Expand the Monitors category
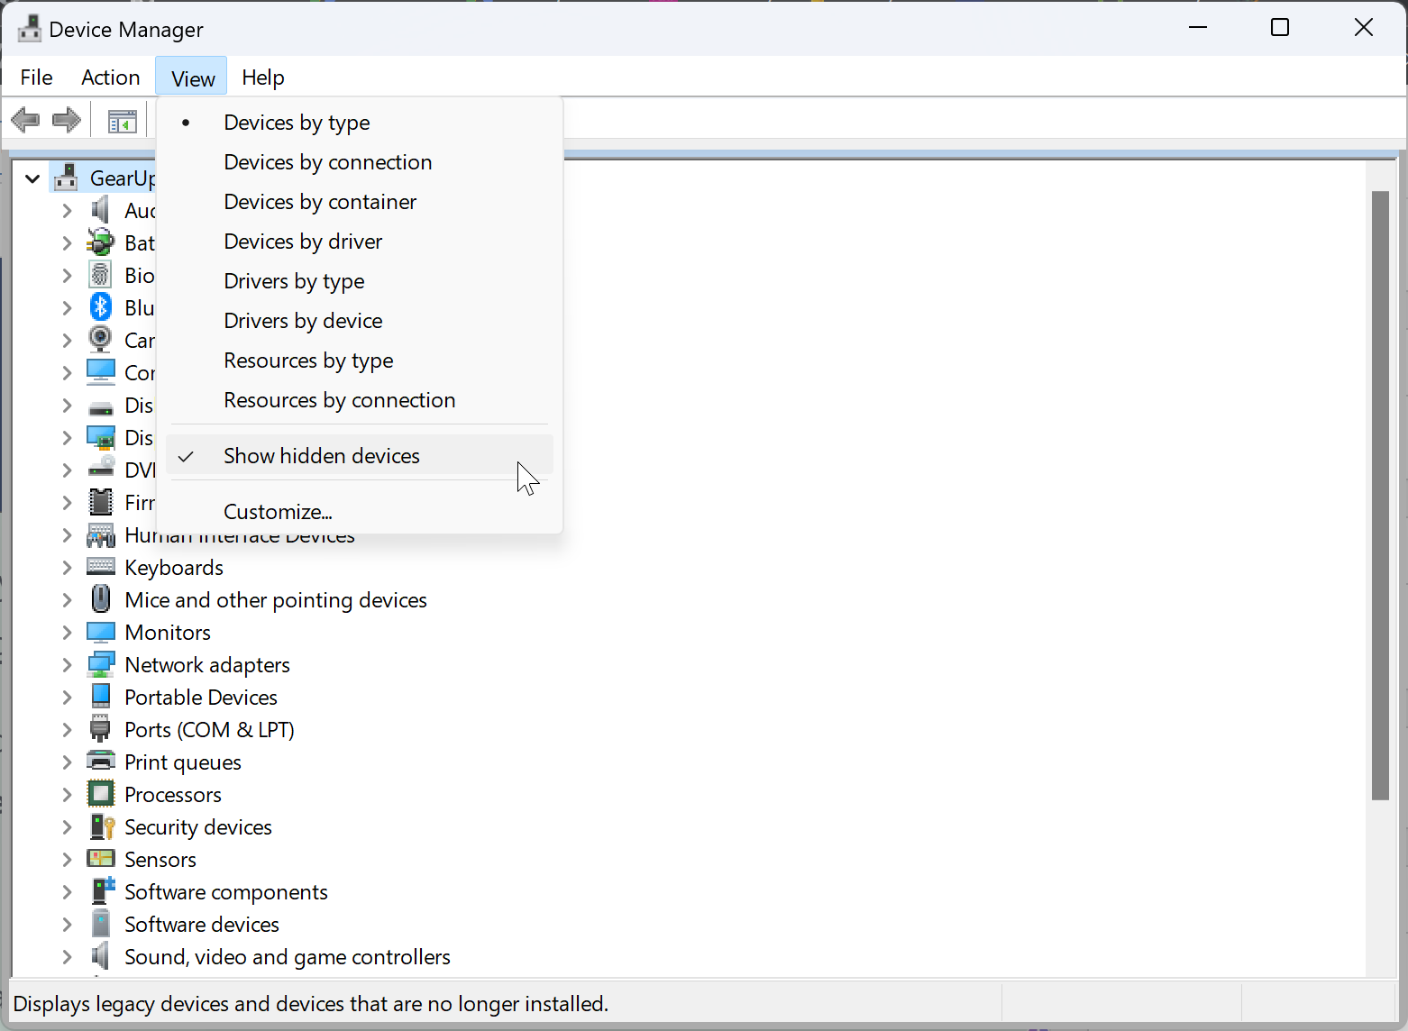 pos(67,633)
